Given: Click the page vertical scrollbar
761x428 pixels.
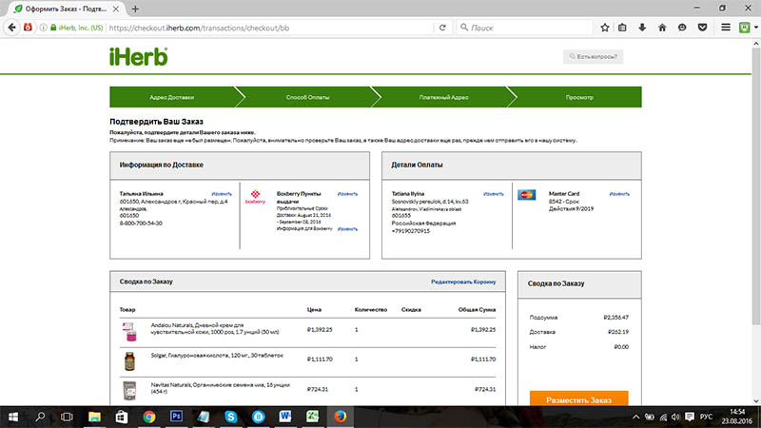Looking at the screenshot, I should point(755,186).
